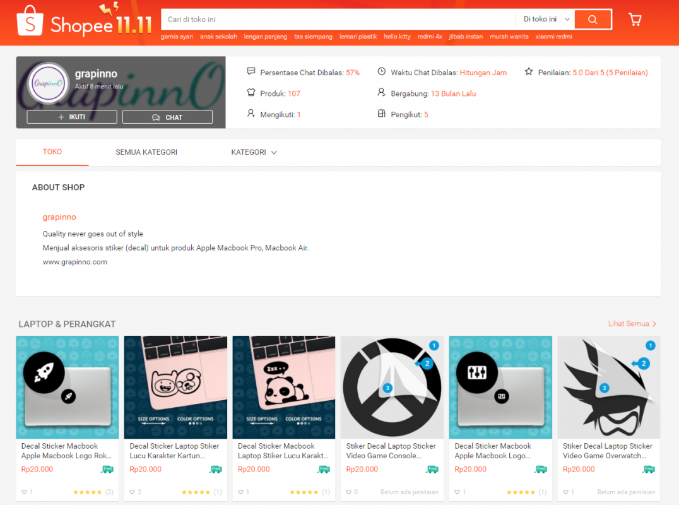Image resolution: width=679 pixels, height=505 pixels.
Task: Click the 'www.grapinno.com' shop website text
Action: [75, 262]
